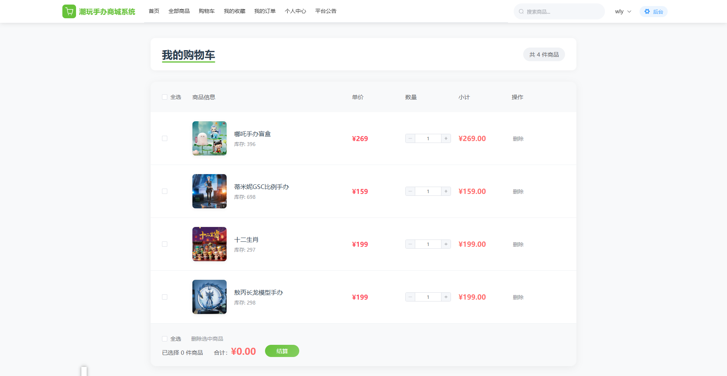The image size is (727, 376).
Task: Click the green 结算 checkout button
Action: point(282,351)
